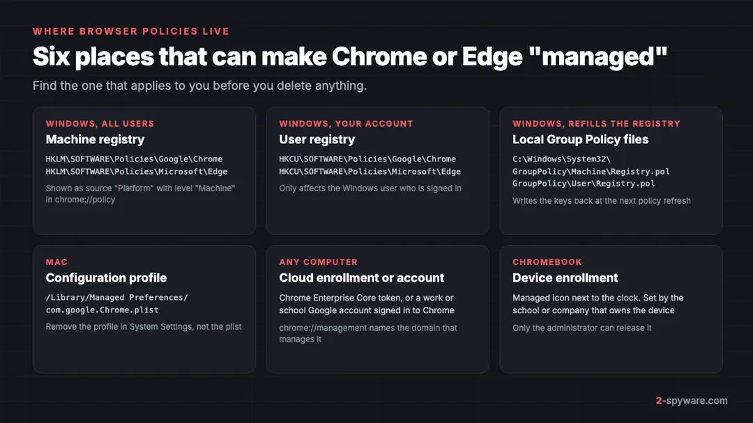Click the 'CHROMEBOOK' card label
This screenshot has width=753, height=423.
pos(547,262)
